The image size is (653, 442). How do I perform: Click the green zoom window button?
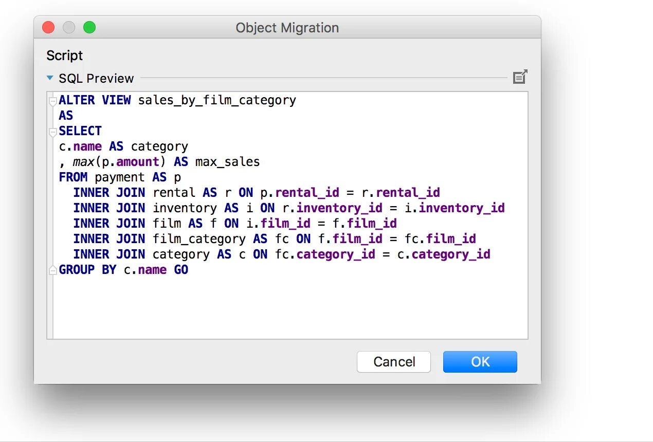click(x=89, y=27)
